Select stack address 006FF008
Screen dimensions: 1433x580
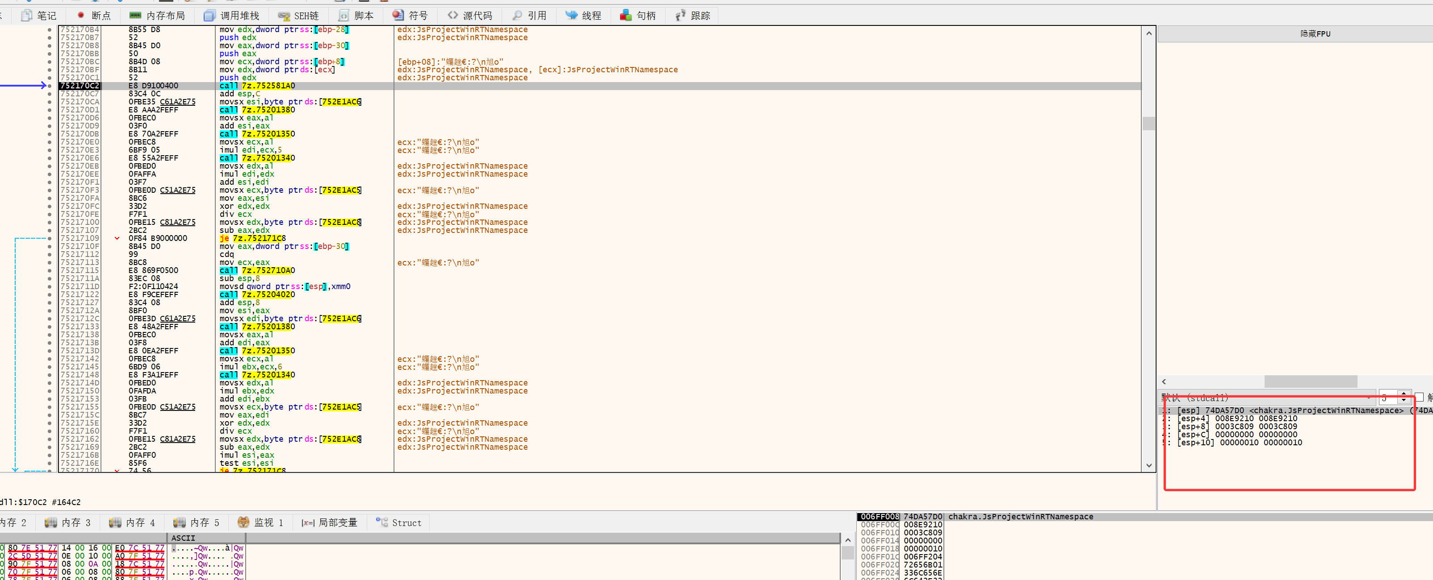[879, 517]
